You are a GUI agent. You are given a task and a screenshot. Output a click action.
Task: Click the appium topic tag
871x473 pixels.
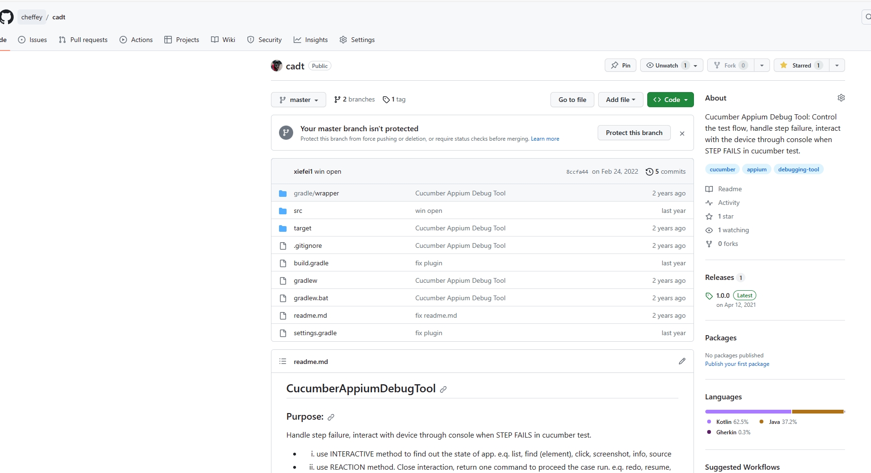pos(756,169)
